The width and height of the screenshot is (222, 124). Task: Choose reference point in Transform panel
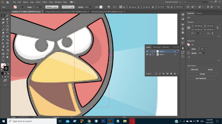[x=189, y=28]
